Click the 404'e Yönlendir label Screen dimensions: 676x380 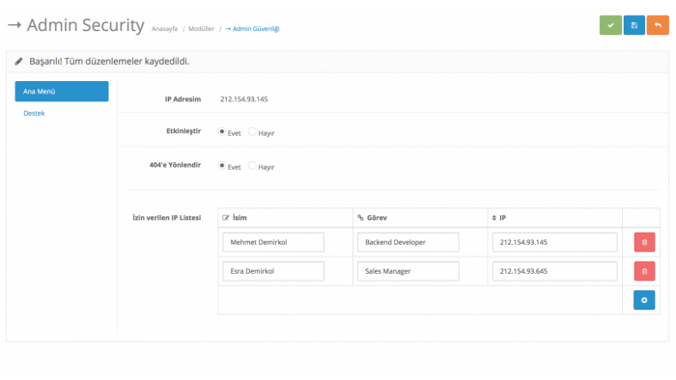click(175, 165)
